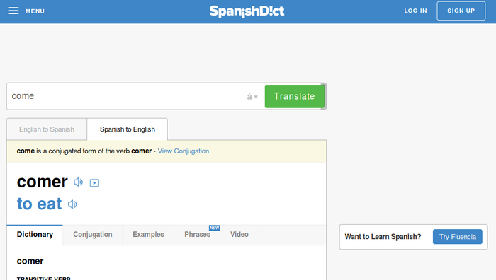Switch to the English to Spanish tab
This screenshot has height=280, width=496.
coord(47,129)
